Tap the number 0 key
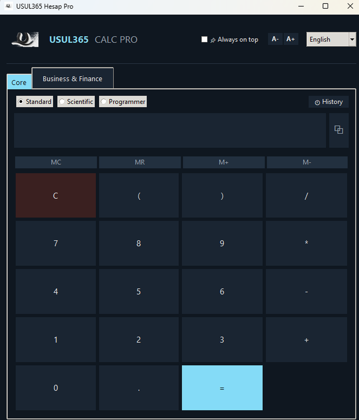Image resolution: width=359 pixels, height=420 pixels. pos(56,388)
